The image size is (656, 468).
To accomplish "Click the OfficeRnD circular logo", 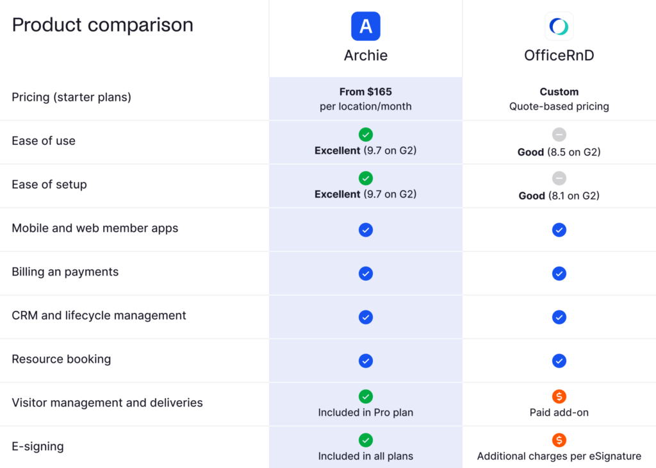I will (x=559, y=26).
